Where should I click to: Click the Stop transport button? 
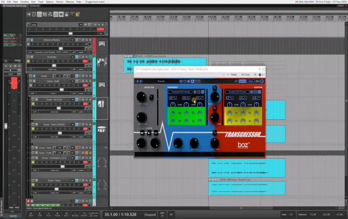coord(40,214)
